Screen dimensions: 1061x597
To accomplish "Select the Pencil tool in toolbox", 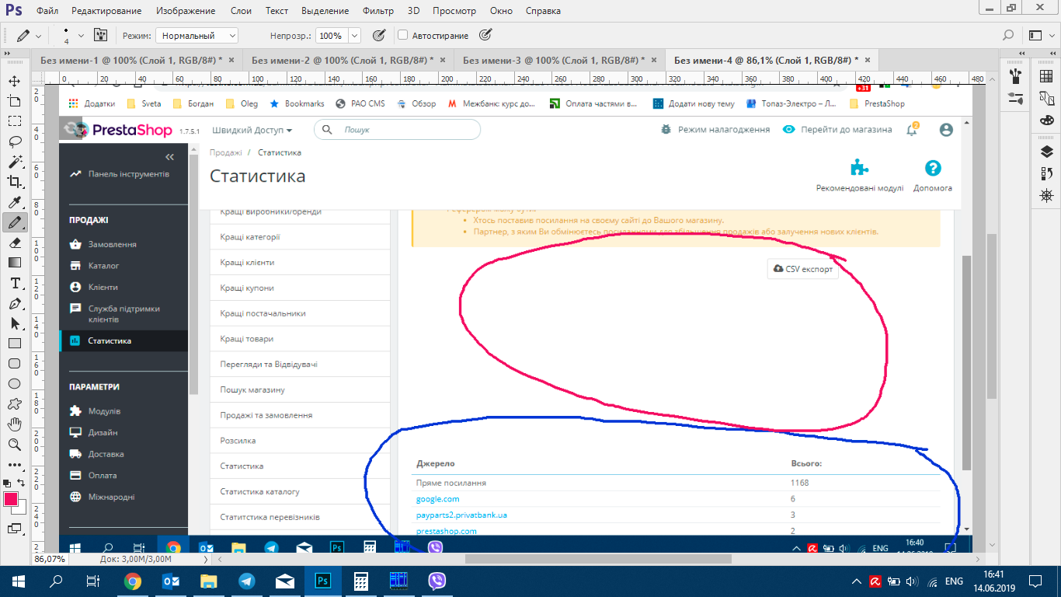I will [x=14, y=222].
